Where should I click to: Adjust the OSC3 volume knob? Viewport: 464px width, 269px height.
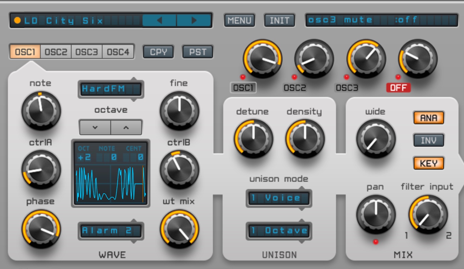pyautogui.click(x=366, y=58)
